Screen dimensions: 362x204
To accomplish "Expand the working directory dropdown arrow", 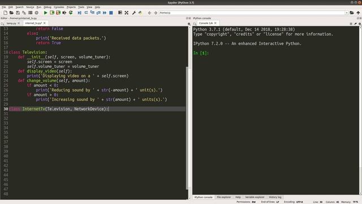I will tap(347, 12).
